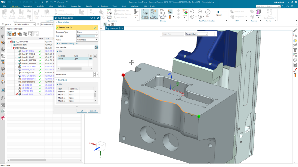This screenshot has width=298, height=167.
Task: Open the Assemblies ribbon tab
Action: (76, 6)
